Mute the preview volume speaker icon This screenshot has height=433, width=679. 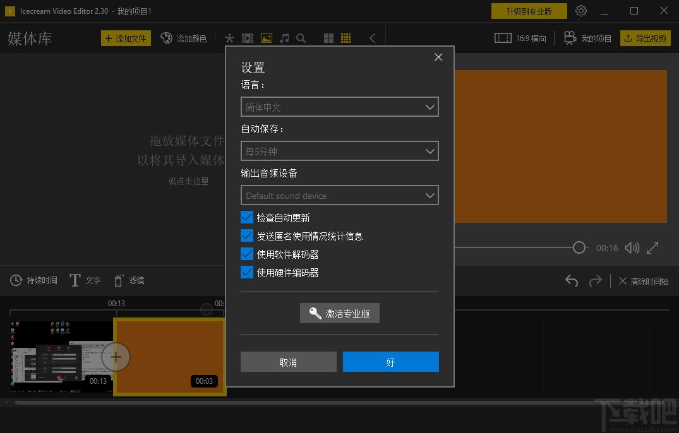pos(632,248)
